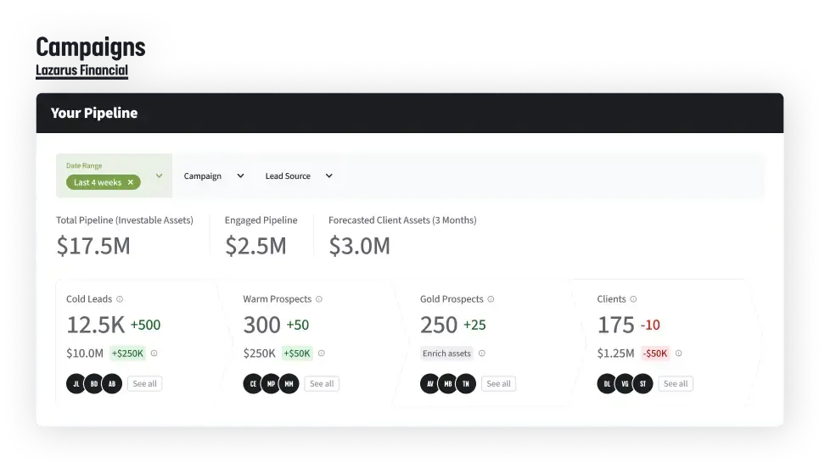
Task: Click the JL avatar under Cold Leads
Action: 76,383
